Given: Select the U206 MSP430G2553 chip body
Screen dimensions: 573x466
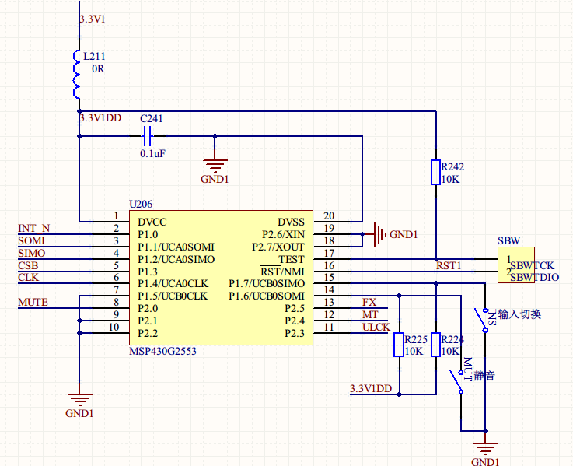Looking at the screenshot, I should pos(221,277).
